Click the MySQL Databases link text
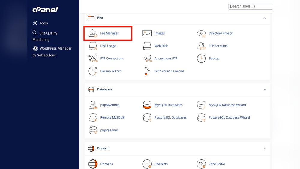This screenshot has height=169, width=300. coord(169,105)
